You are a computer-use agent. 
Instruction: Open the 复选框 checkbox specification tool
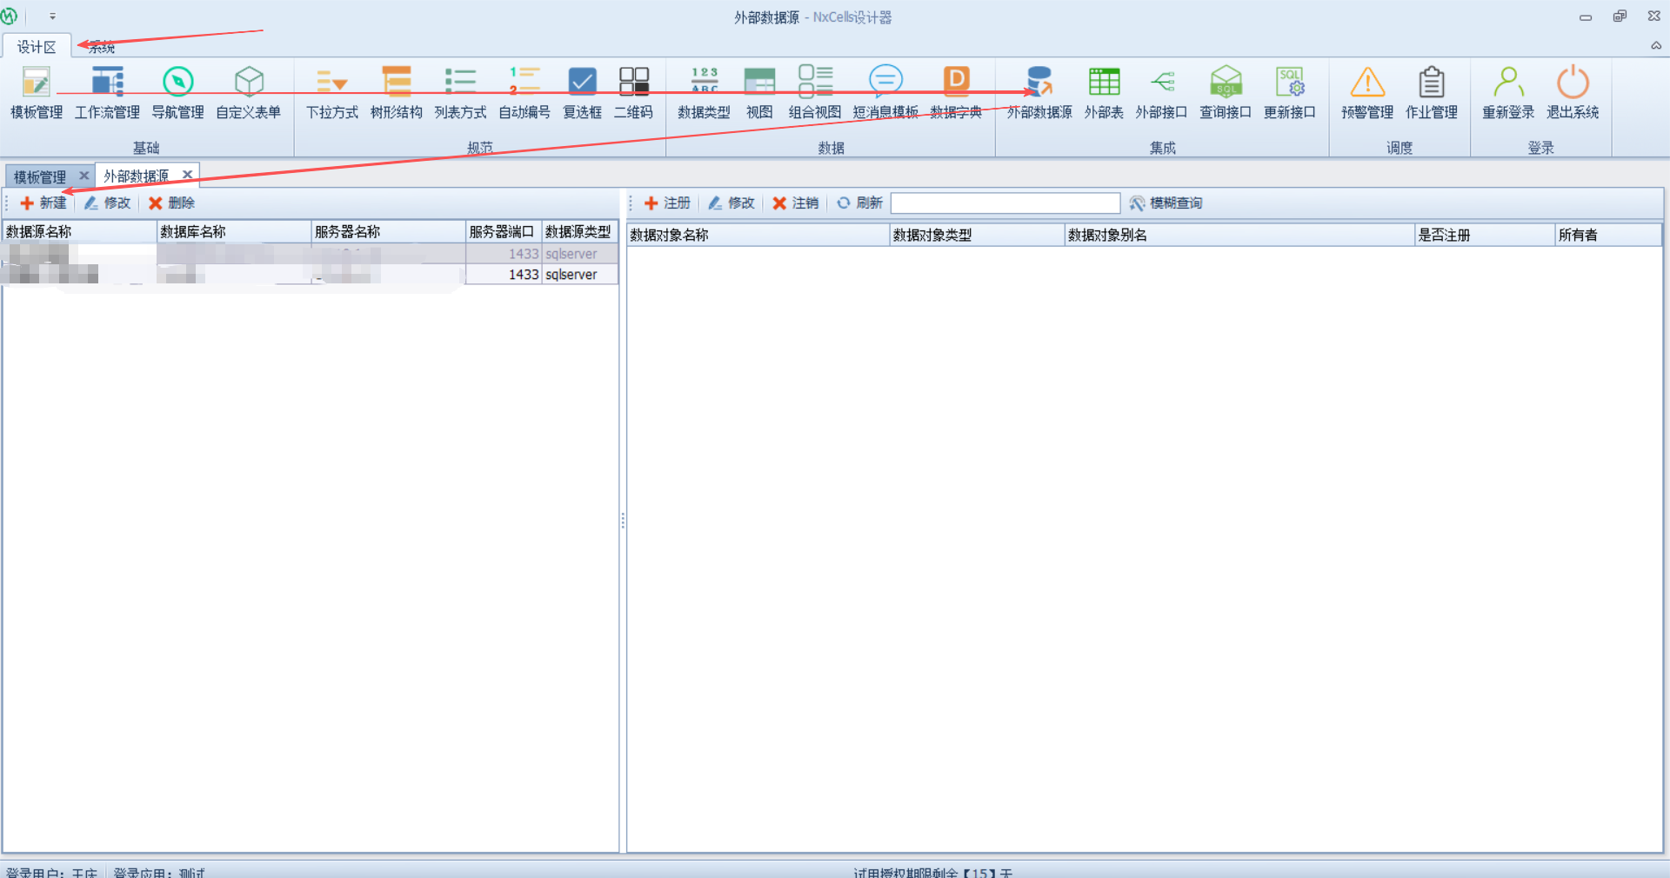582,92
